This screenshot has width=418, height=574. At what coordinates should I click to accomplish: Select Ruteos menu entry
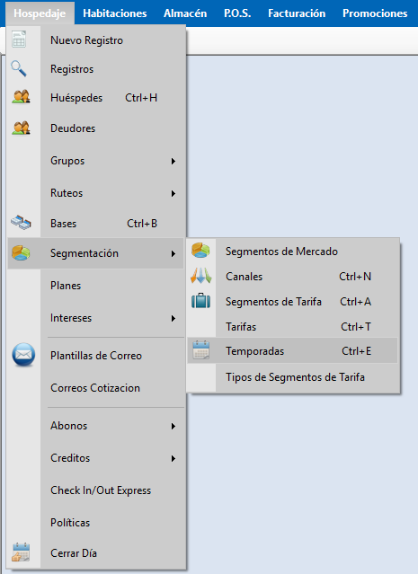pyautogui.click(x=95, y=193)
